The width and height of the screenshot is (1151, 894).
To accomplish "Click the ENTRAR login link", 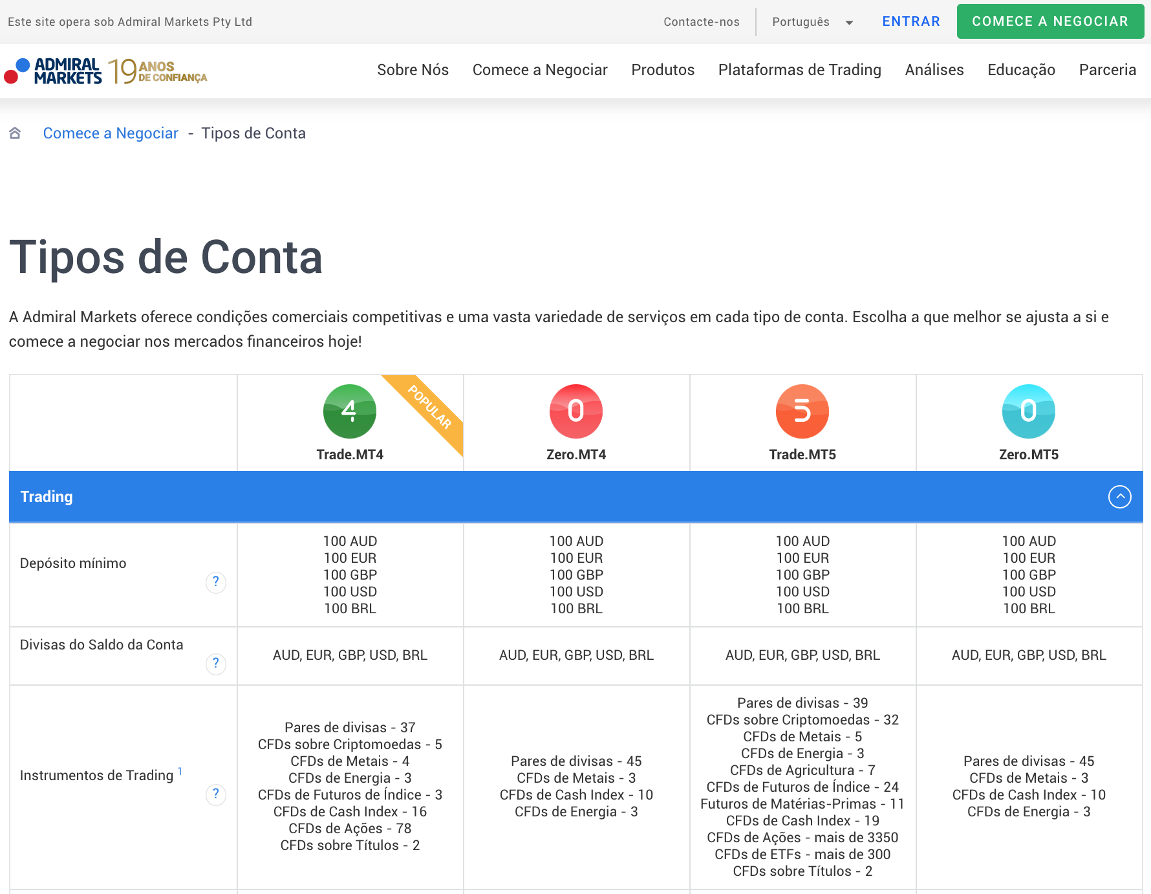I will click(911, 21).
